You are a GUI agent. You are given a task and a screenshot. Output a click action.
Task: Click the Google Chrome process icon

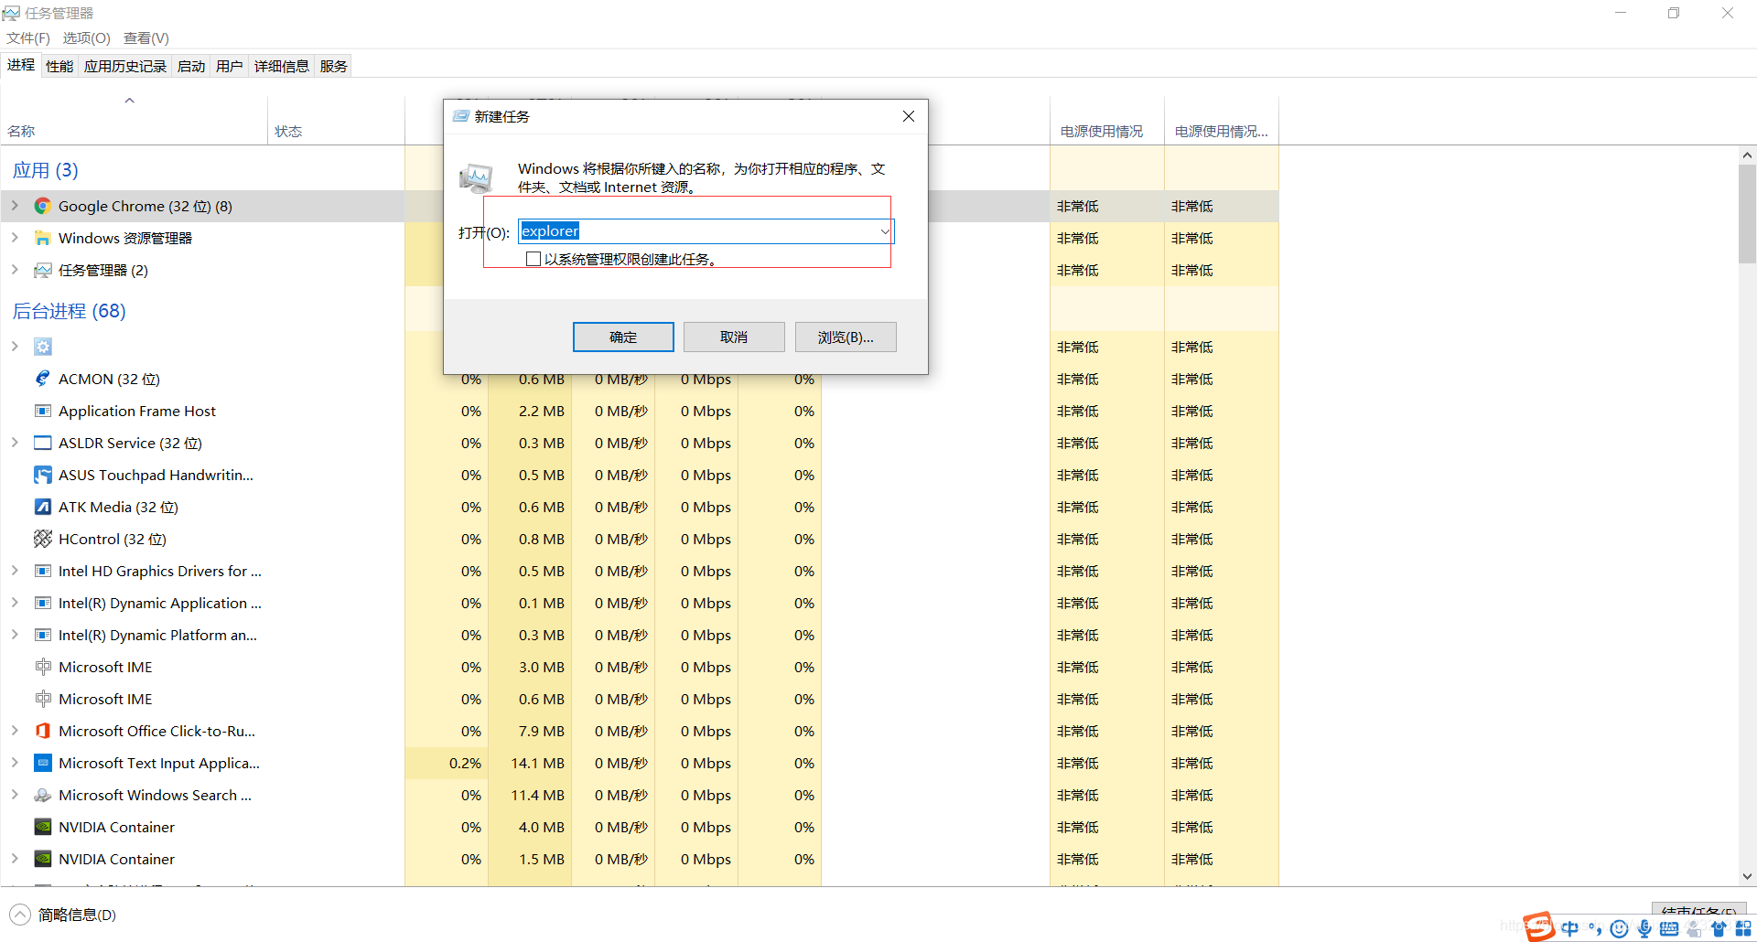[42, 206]
